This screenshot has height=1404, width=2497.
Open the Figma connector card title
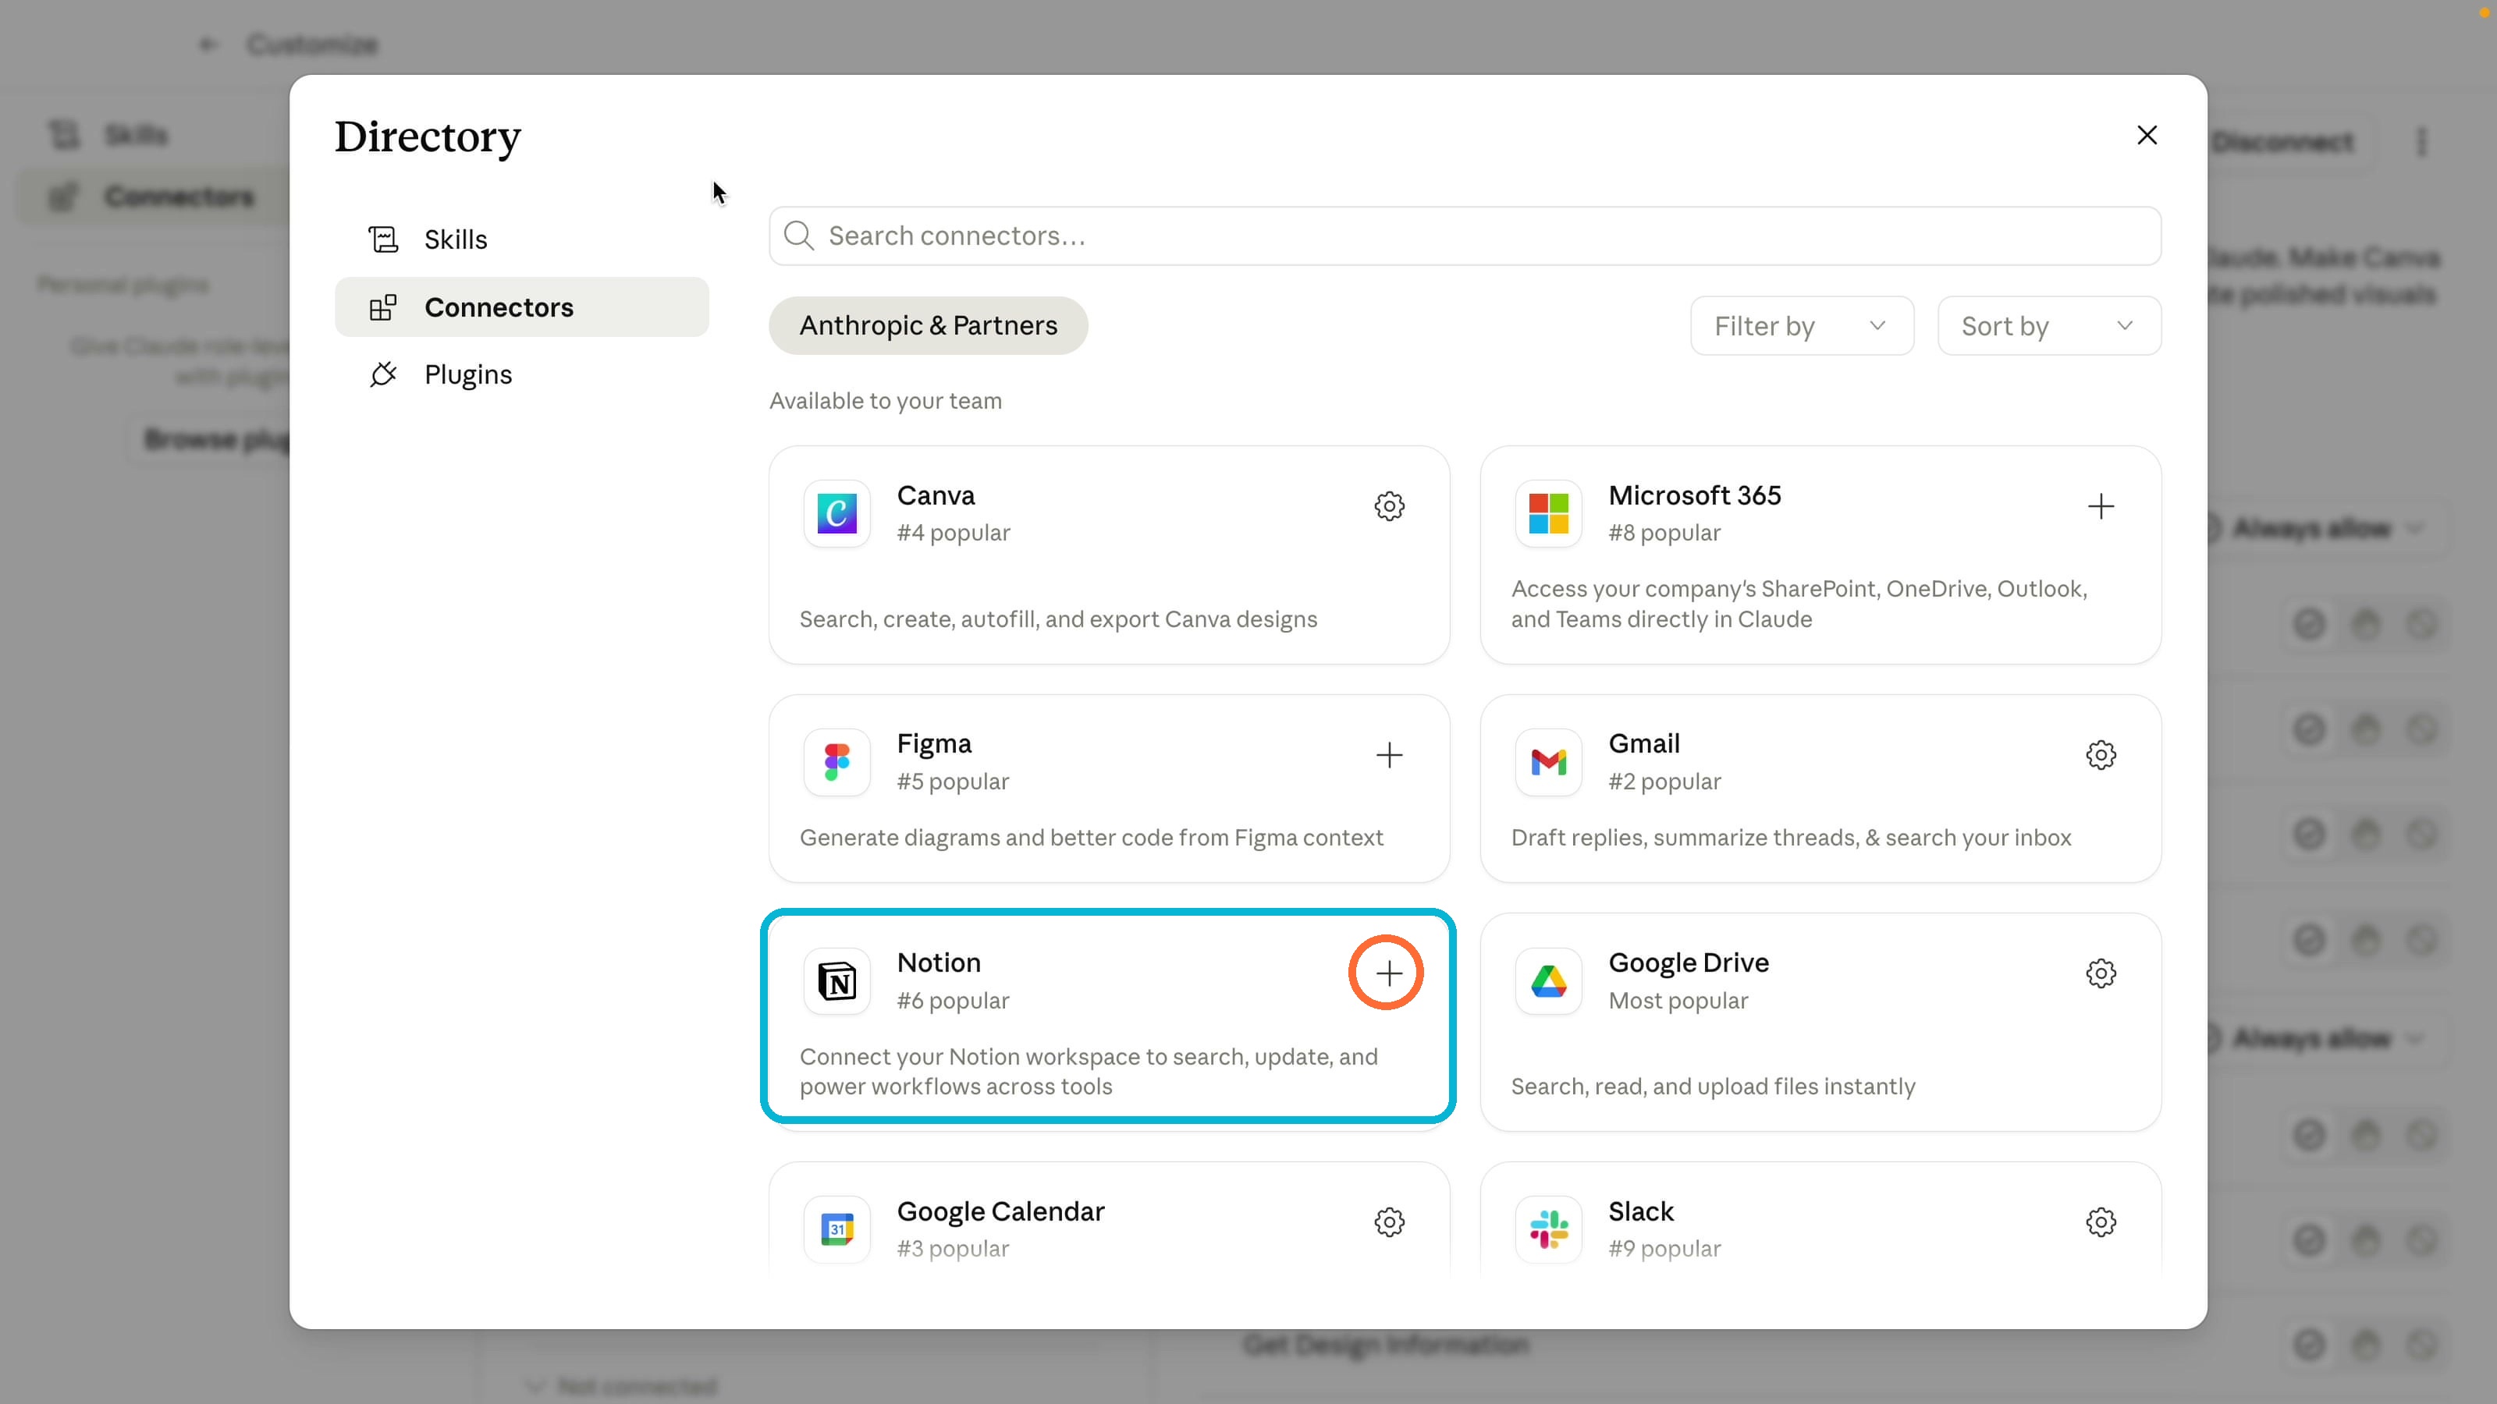[x=933, y=743]
